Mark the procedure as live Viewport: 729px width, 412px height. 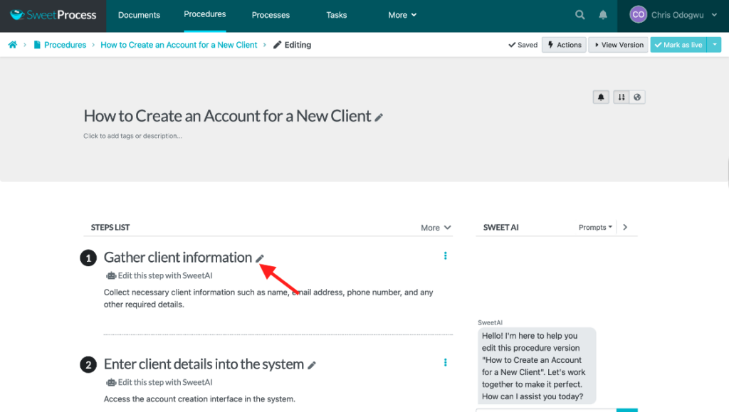point(678,45)
